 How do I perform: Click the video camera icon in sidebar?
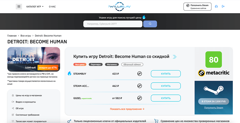pyautogui.click(x=13, y=102)
